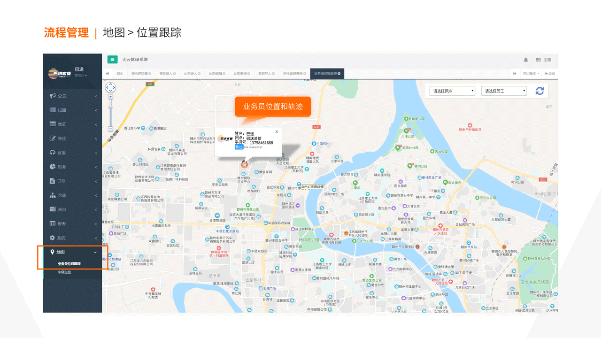Click the 资料 data list icon
The height and width of the screenshot is (338, 601).
click(x=53, y=209)
